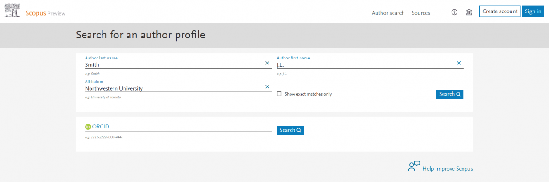Clear the Author first name field

click(x=459, y=63)
